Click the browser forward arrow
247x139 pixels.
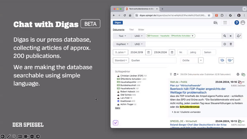tap(119, 15)
